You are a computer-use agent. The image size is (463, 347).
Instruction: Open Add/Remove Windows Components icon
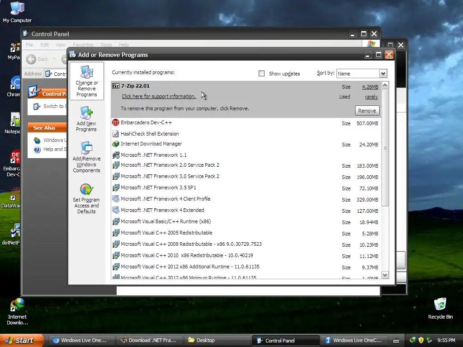tap(86, 157)
